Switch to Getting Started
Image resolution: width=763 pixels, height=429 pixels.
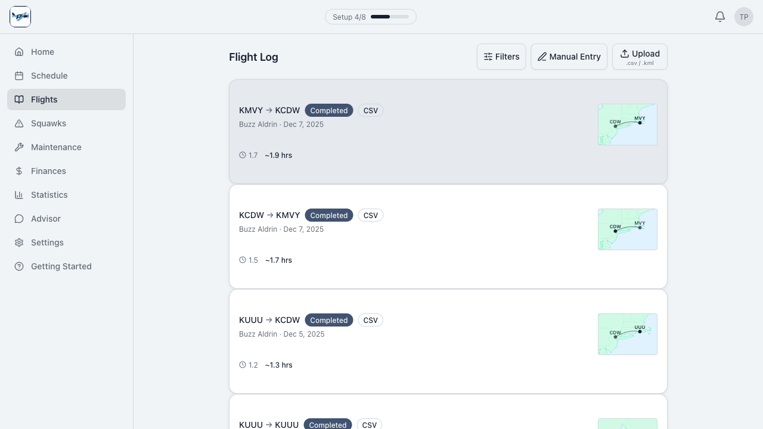tap(61, 266)
